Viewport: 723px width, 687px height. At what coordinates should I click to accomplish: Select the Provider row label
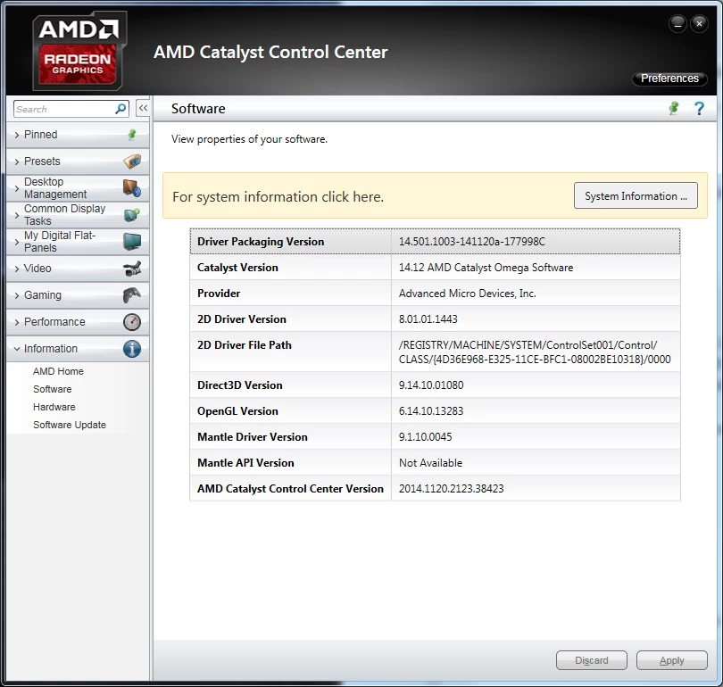pyautogui.click(x=219, y=294)
